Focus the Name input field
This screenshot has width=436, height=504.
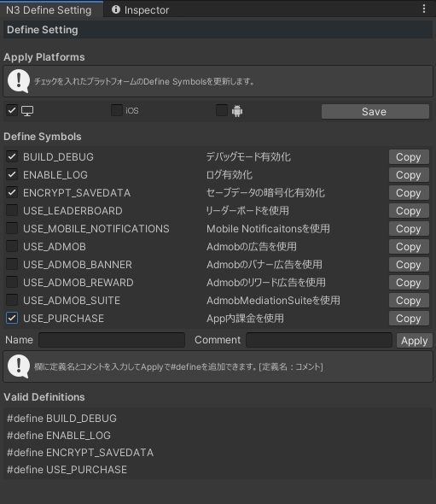[112, 340]
